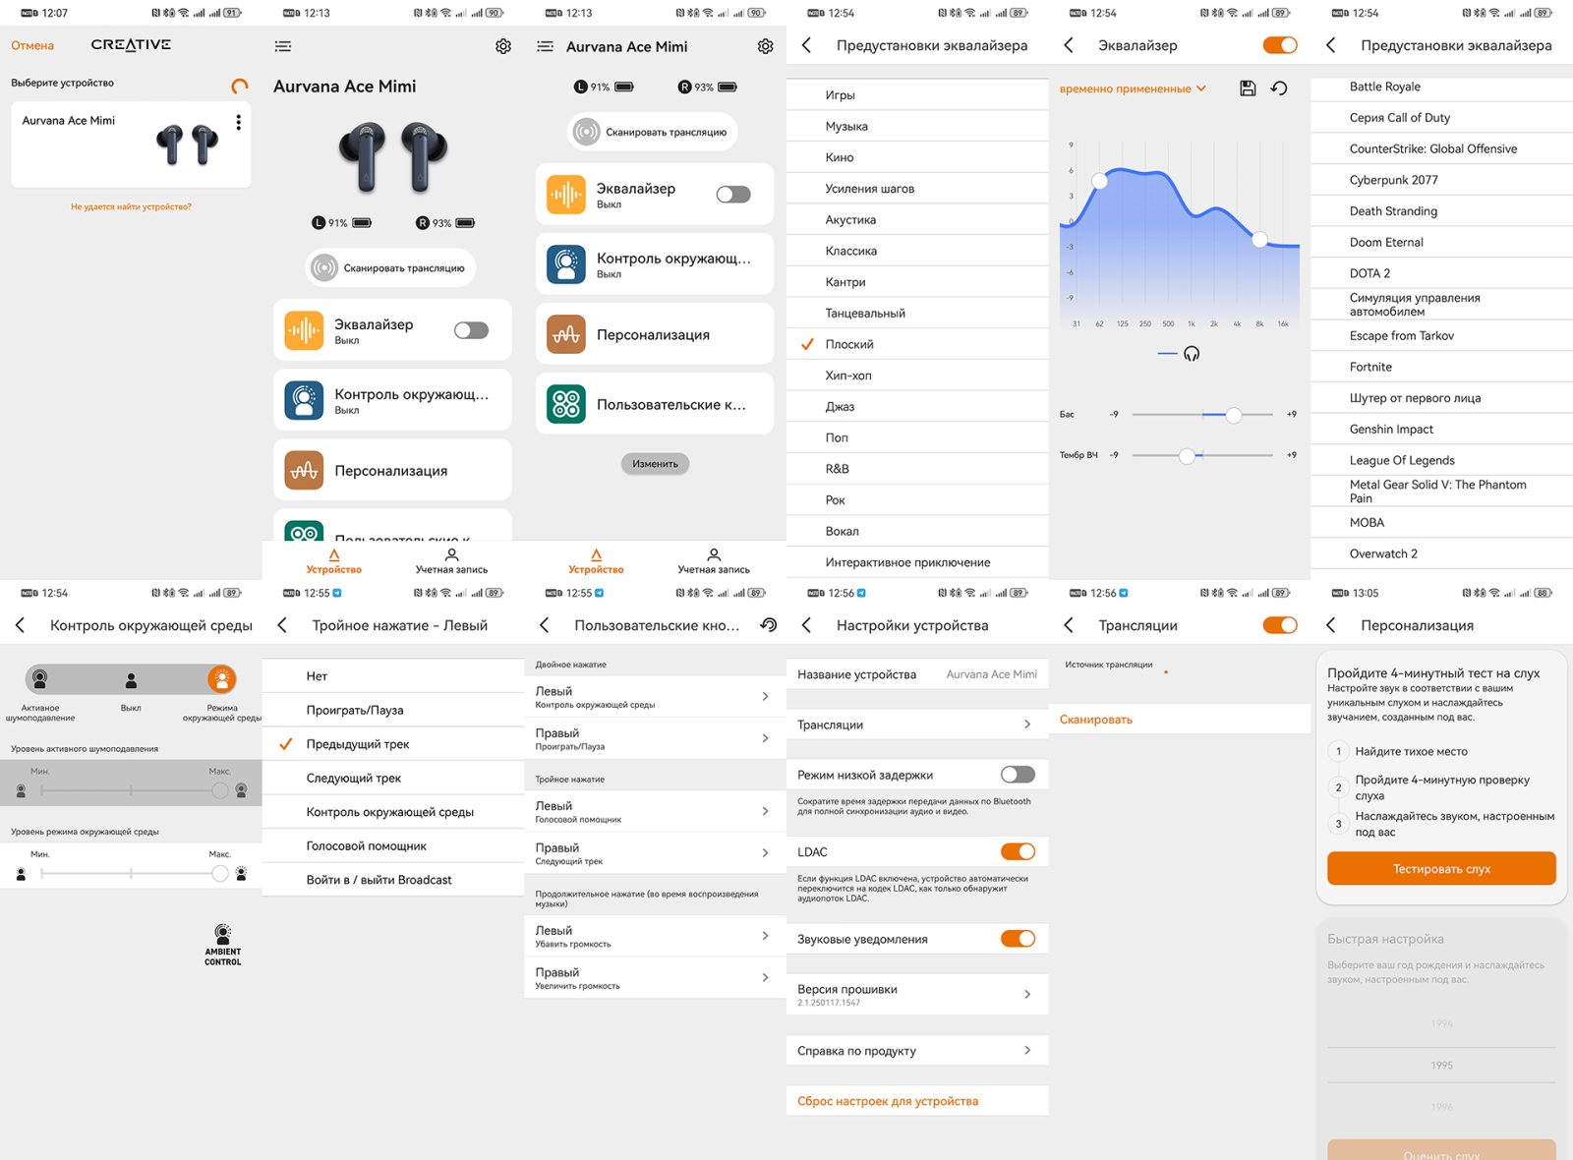
Task: Open the 'временно примененные' preset dropdown
Action: tap(1133, 88)
